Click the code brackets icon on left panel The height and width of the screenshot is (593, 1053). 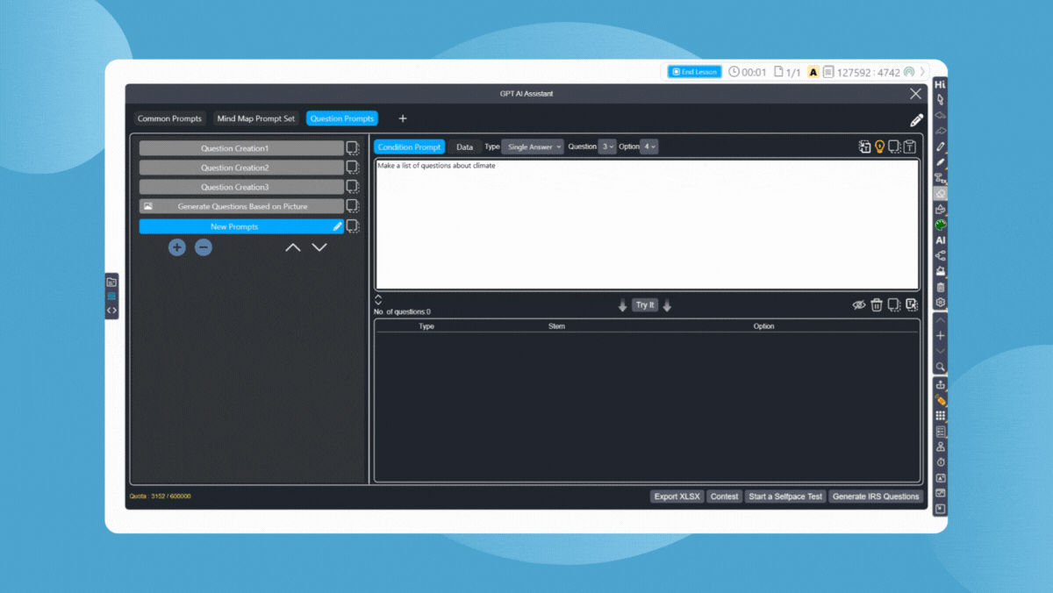pyautogui.click(x=111, y=311)
